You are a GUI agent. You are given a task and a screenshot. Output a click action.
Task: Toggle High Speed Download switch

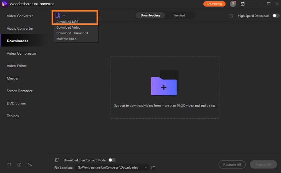coord(276,16)
